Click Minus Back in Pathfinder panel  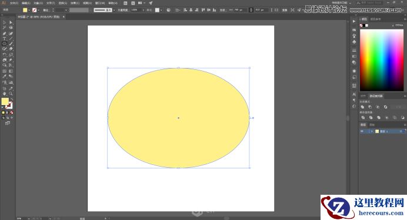point(402,117)
